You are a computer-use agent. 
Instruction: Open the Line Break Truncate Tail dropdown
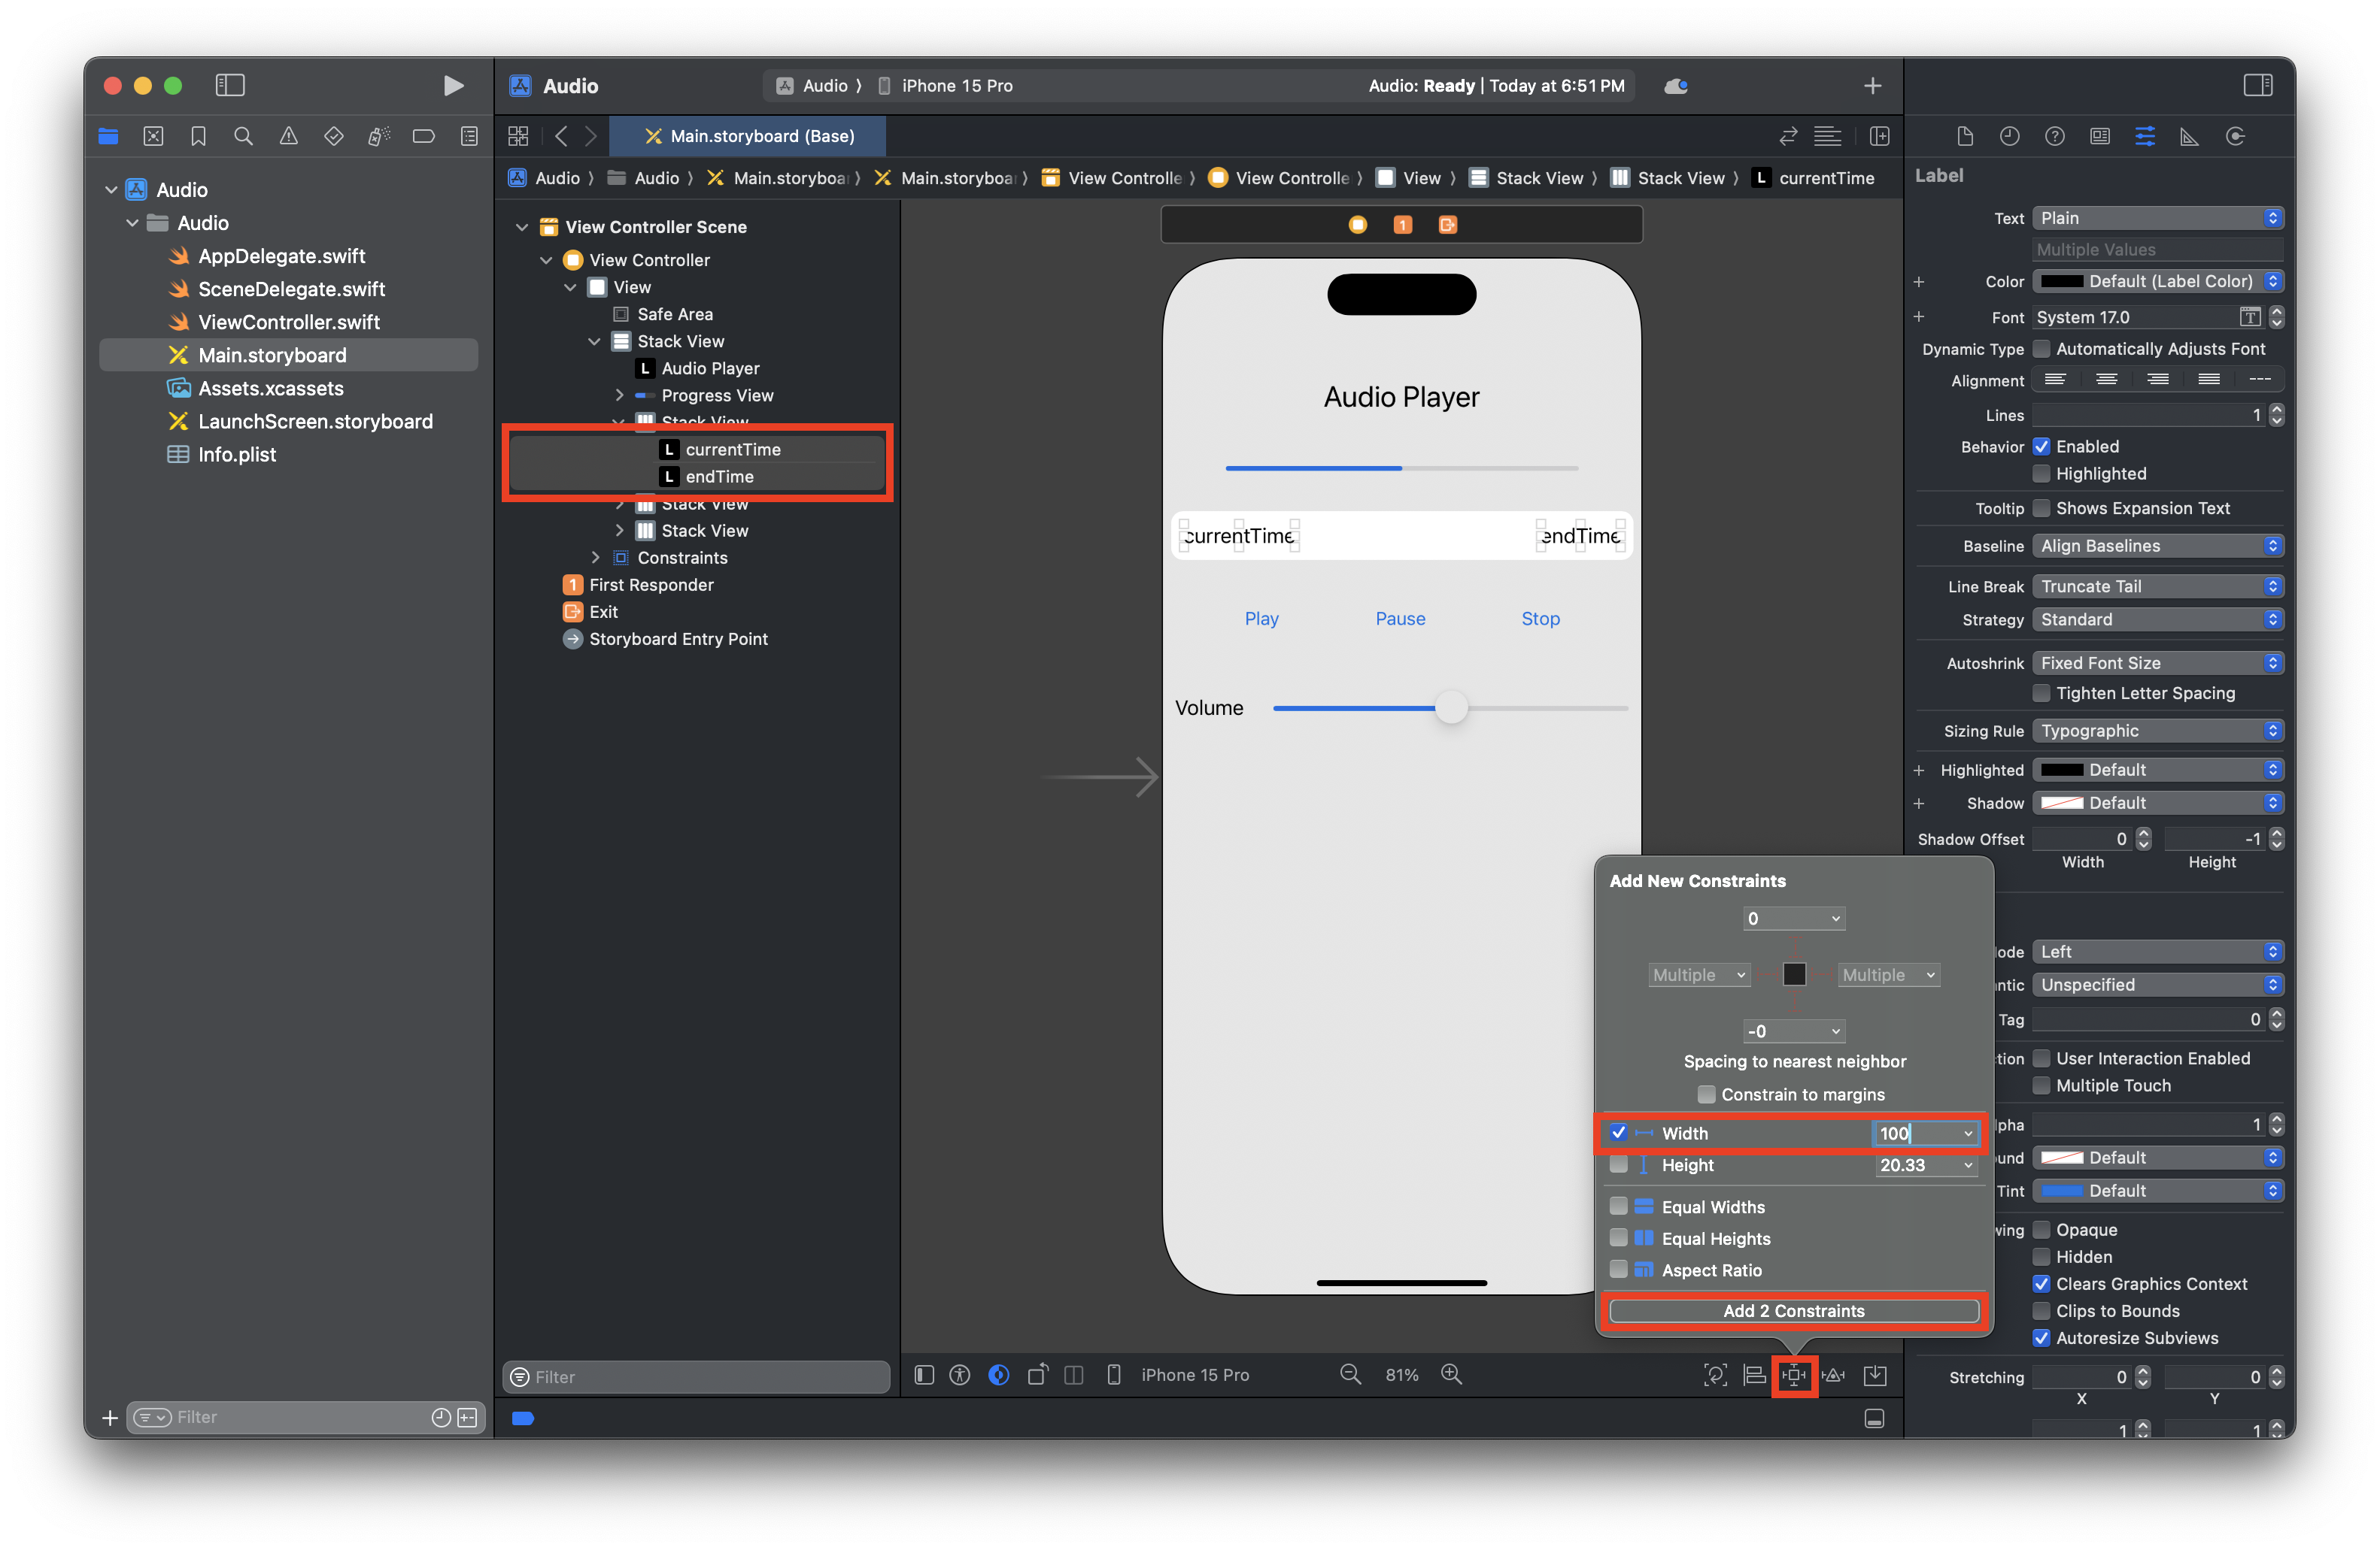pos(2157,586)
